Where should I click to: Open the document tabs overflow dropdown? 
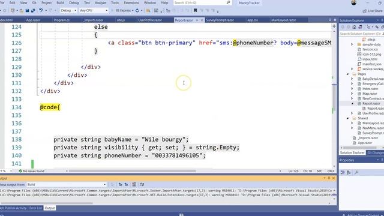(330, 20)
